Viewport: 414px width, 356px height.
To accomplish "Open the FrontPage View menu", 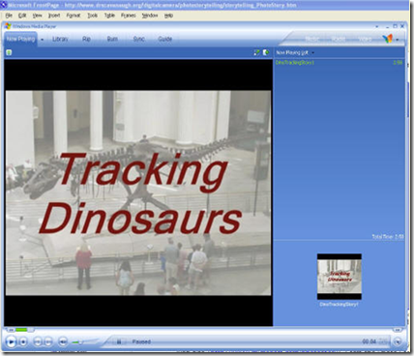I will pos(37,15).
